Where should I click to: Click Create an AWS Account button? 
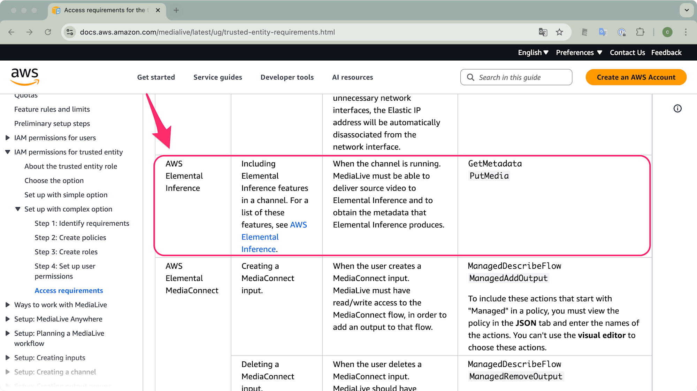coord(636,77)
